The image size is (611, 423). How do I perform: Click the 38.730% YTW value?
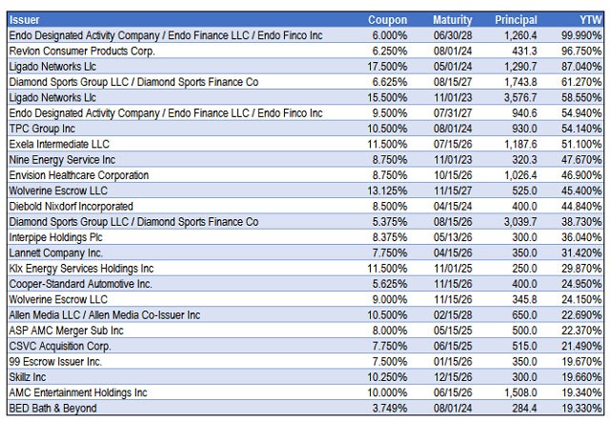[581, 222]
